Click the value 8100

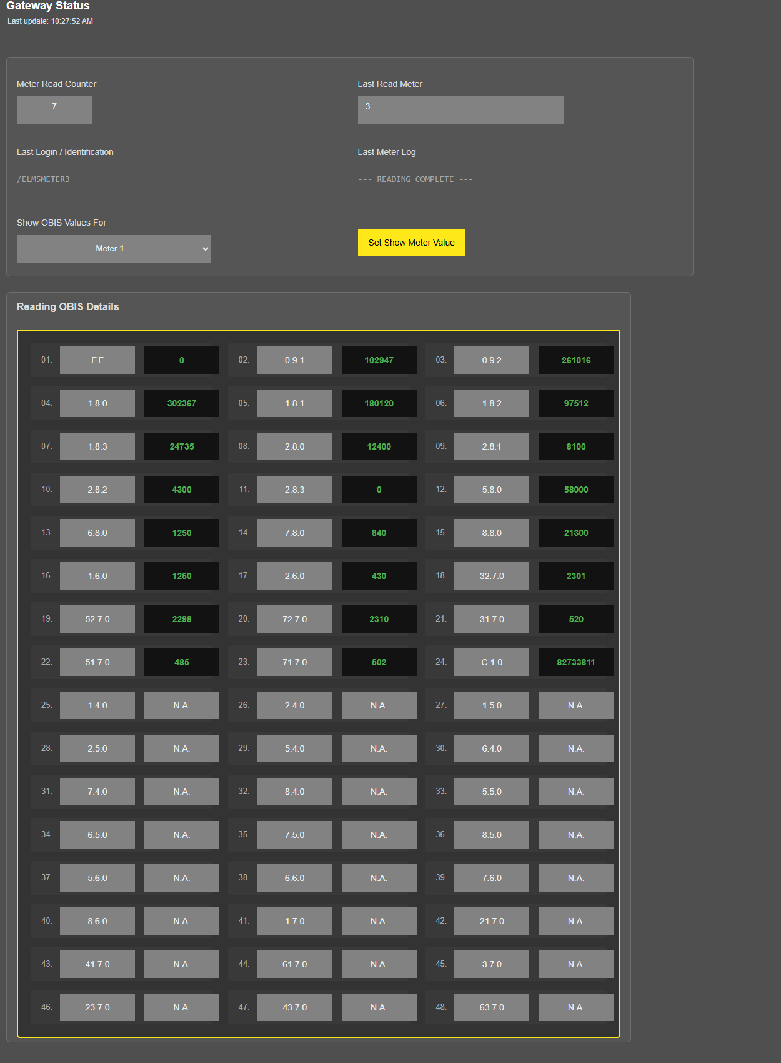click(576, 446)
